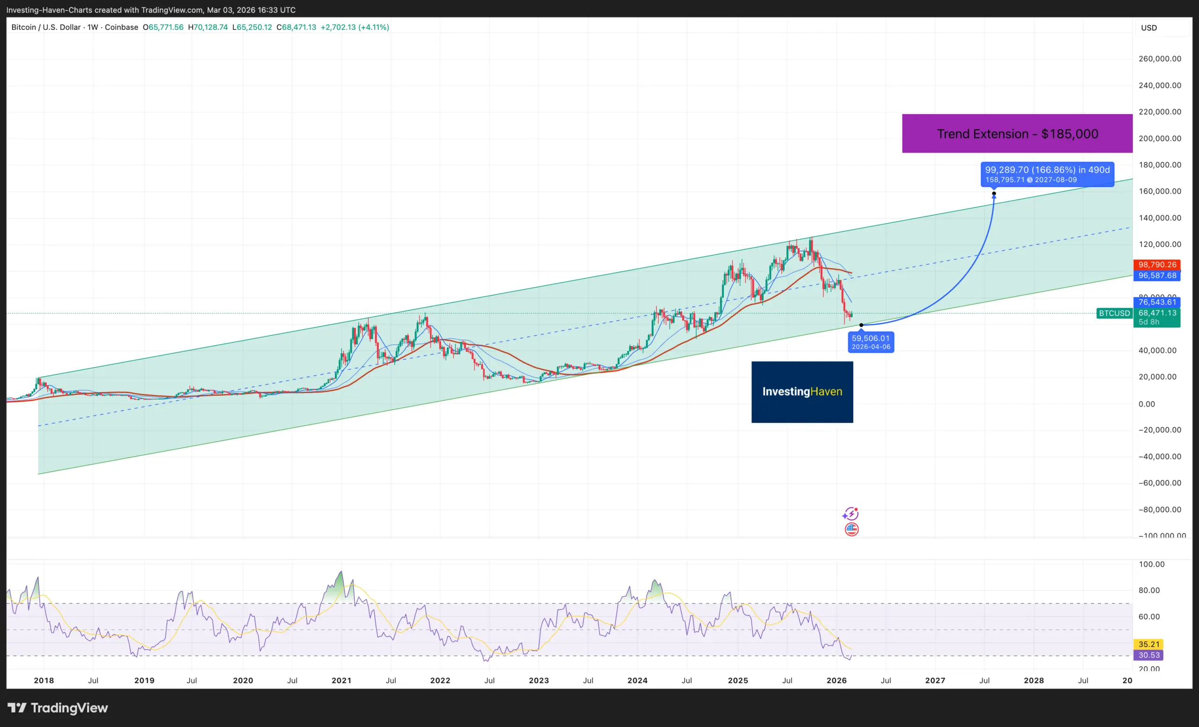Click the purple 30.53 RSI value label
Screen dimensions: 1199x727
click(1149, 655)
